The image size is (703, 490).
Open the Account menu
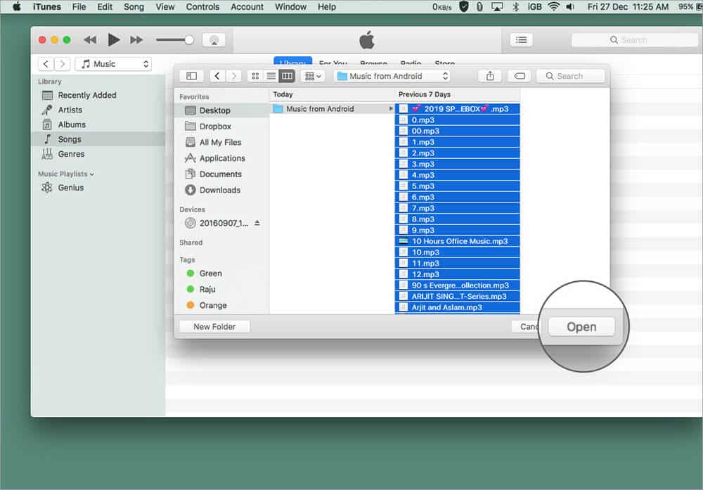tap(247, 7)
